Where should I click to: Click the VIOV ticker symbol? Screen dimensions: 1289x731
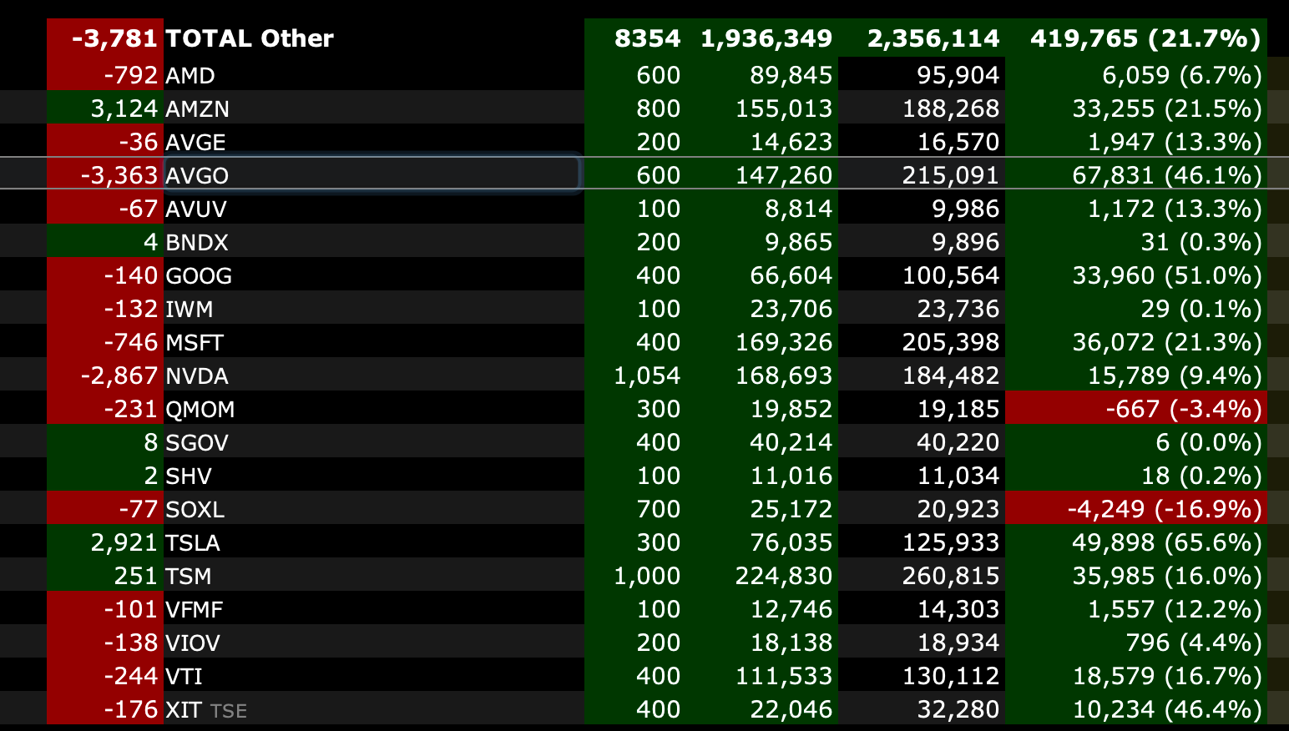pos(193,643)
